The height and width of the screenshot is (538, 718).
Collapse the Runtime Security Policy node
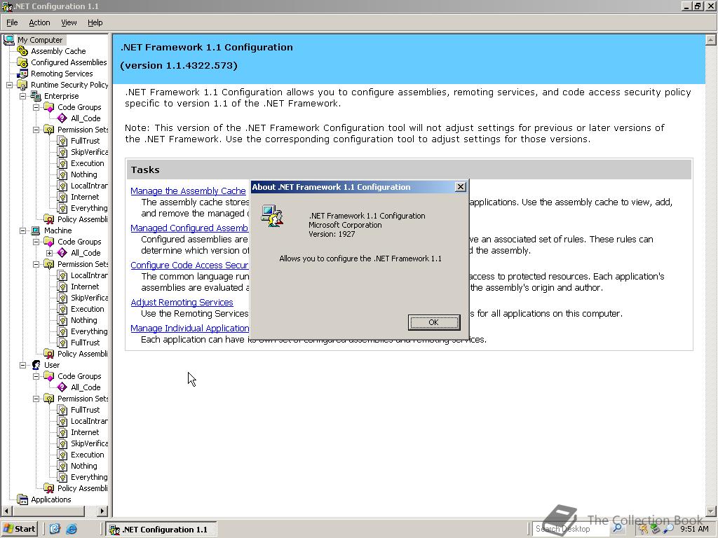[x=10, y=85]
